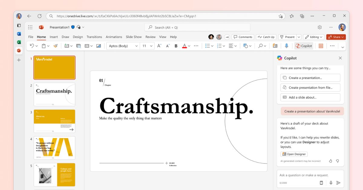Click the Dictate microphone in ribbon
The height and width of the screenshot is (190, 363).
[286, 46]
